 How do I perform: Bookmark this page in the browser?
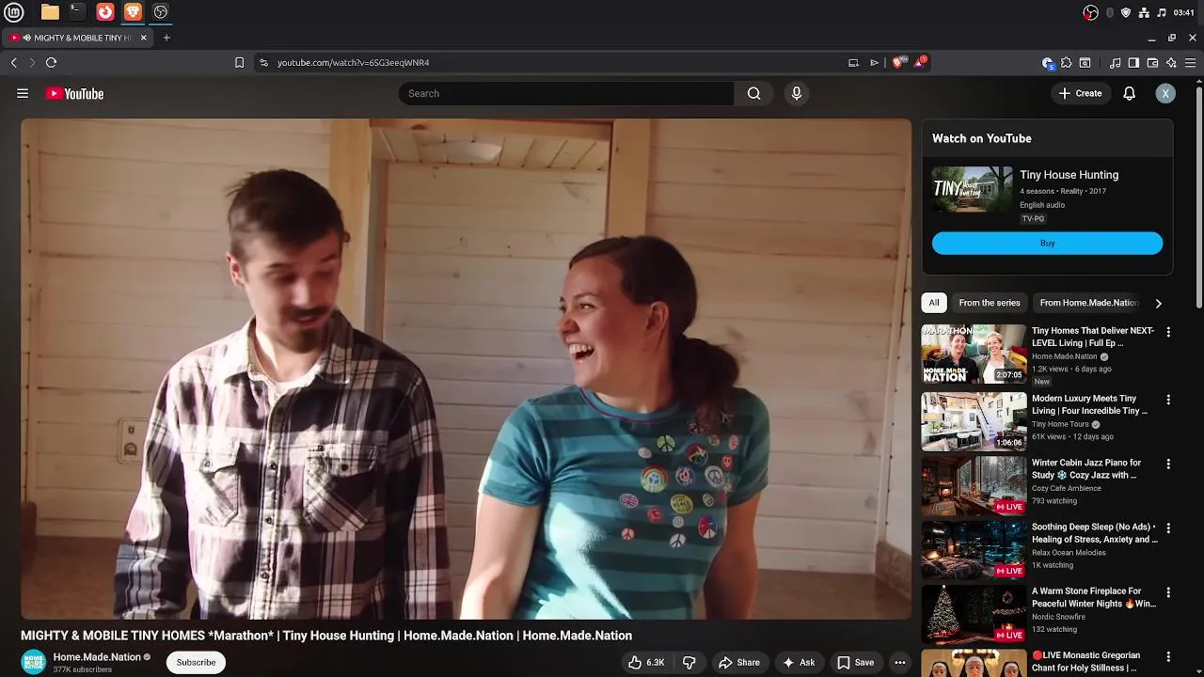point(239,62)
